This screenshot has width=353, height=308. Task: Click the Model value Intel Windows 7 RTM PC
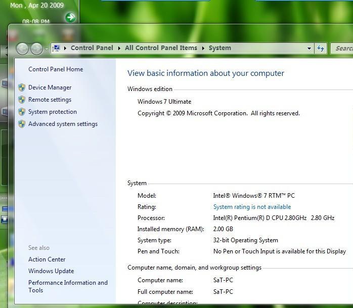254,196
